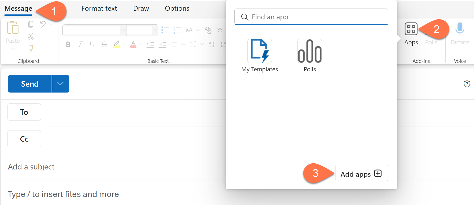The height and width of the screenshot is (205, 474).
Task: Open the My Templates app
Action: point(259,56)
